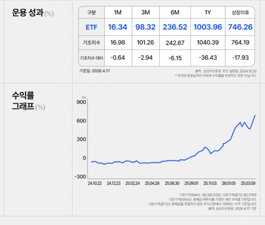
Task: Click the 구분 header cell
Action: coord(91,13)
